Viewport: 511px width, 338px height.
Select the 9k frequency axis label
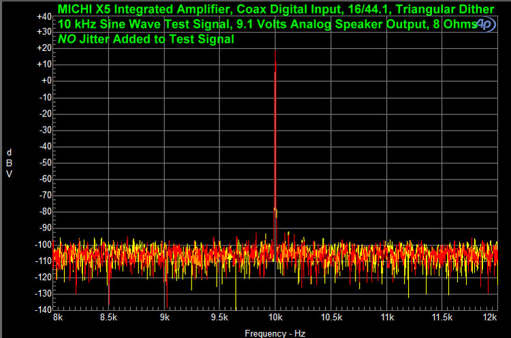[x=164, y=317]
